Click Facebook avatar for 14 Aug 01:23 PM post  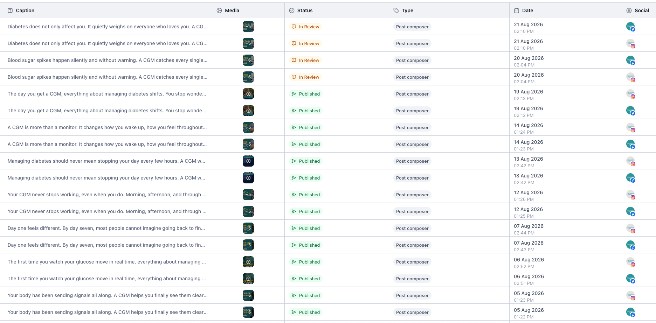coord(630,144)
